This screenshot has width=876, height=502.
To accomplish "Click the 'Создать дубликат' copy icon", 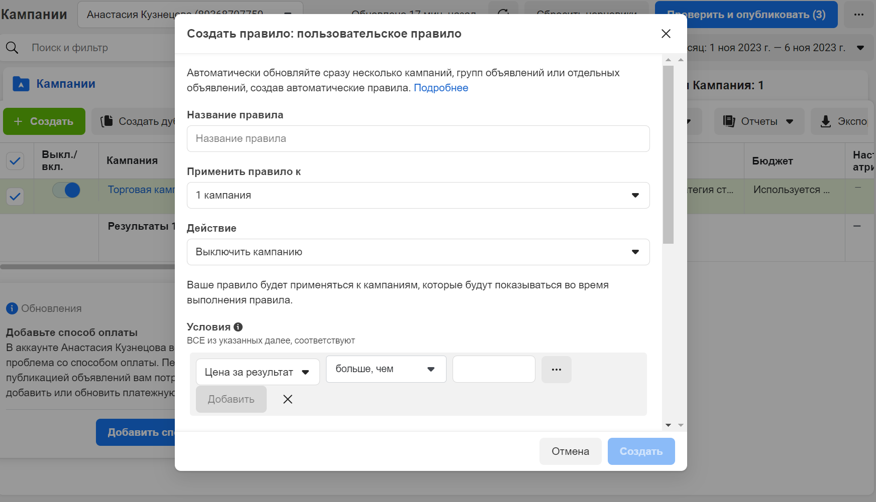I will click(106, 121).
